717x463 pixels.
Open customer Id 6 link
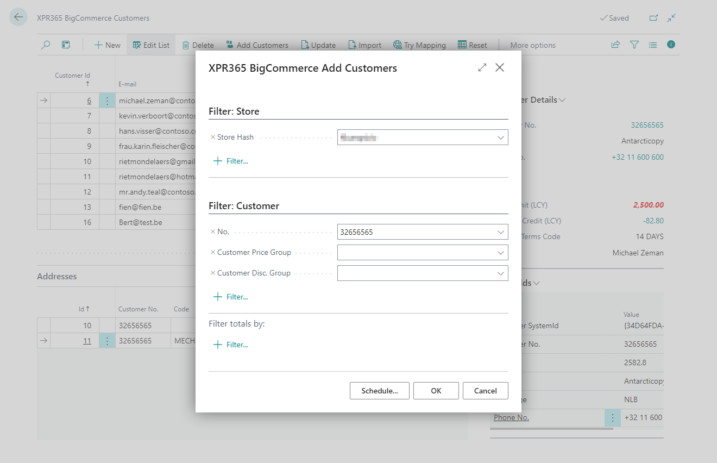coord(89,101)
